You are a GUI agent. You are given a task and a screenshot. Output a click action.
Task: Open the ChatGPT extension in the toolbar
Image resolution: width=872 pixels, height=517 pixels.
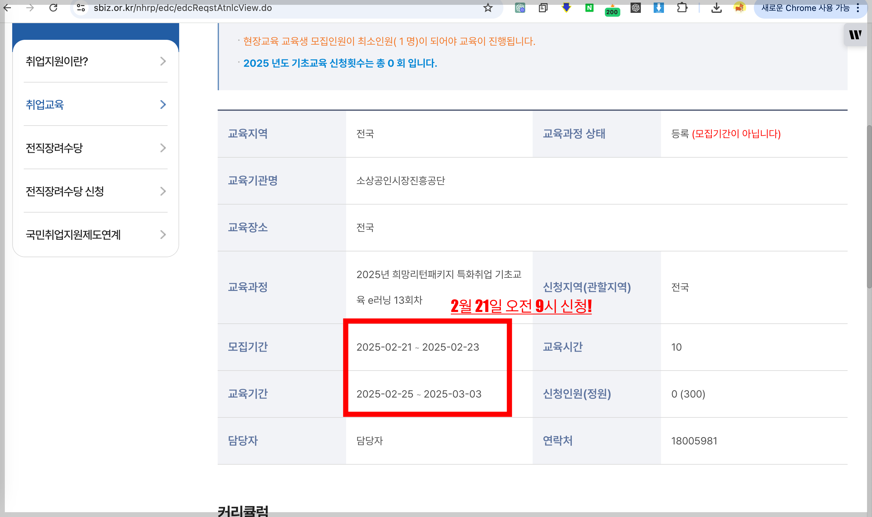point(636,8)
